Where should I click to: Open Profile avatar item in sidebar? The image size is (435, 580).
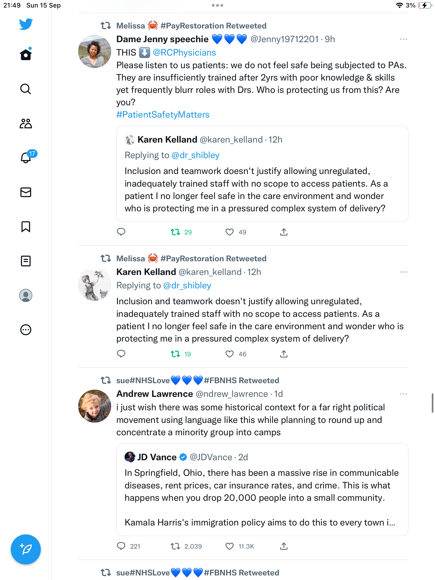click(26, 295)
